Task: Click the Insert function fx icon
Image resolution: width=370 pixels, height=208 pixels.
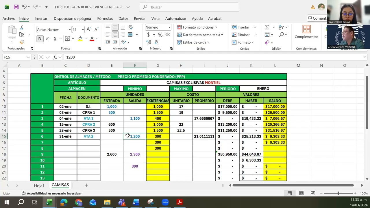Action: click(x=55, y=57)
